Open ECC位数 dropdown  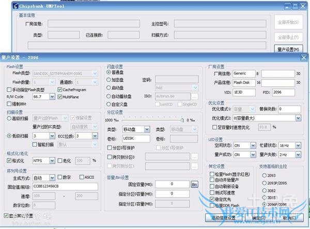point(95,136)
